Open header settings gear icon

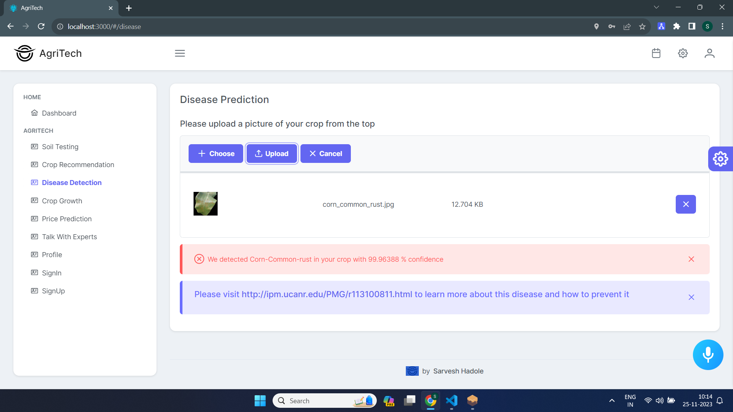[683, 53]
